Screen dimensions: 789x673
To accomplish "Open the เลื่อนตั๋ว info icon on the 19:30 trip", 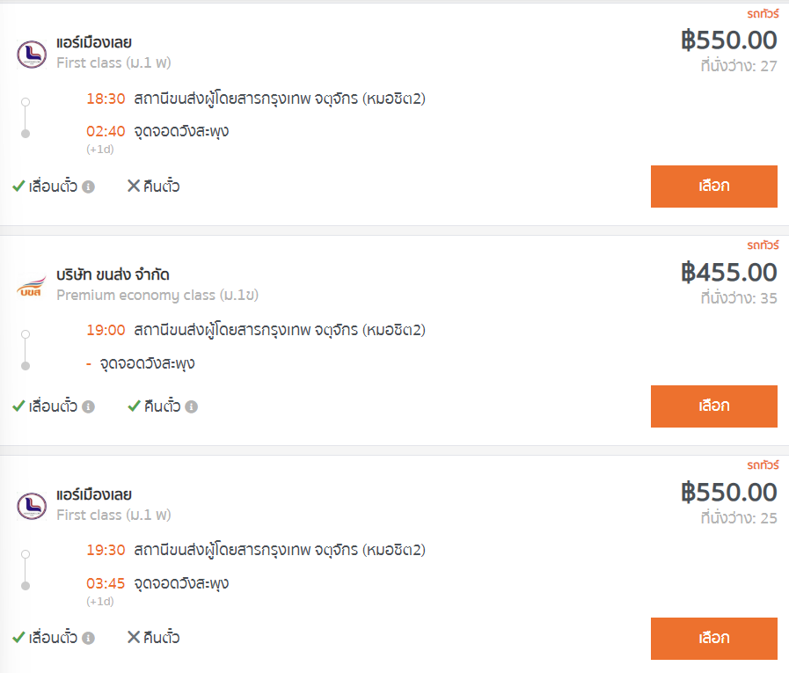I will (x=89, y=639).
